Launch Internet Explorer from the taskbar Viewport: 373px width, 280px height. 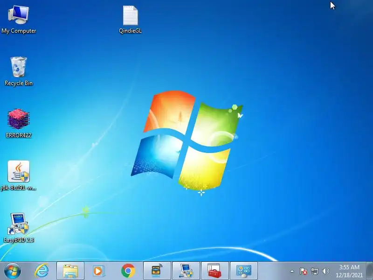(x=41, y=271)
